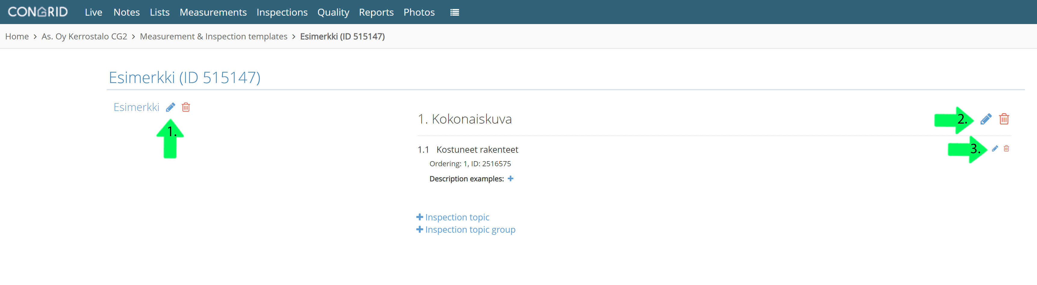Add a new Inspection topic
The width and height of the screenshot is (1037, 285).
click(452, 217)
